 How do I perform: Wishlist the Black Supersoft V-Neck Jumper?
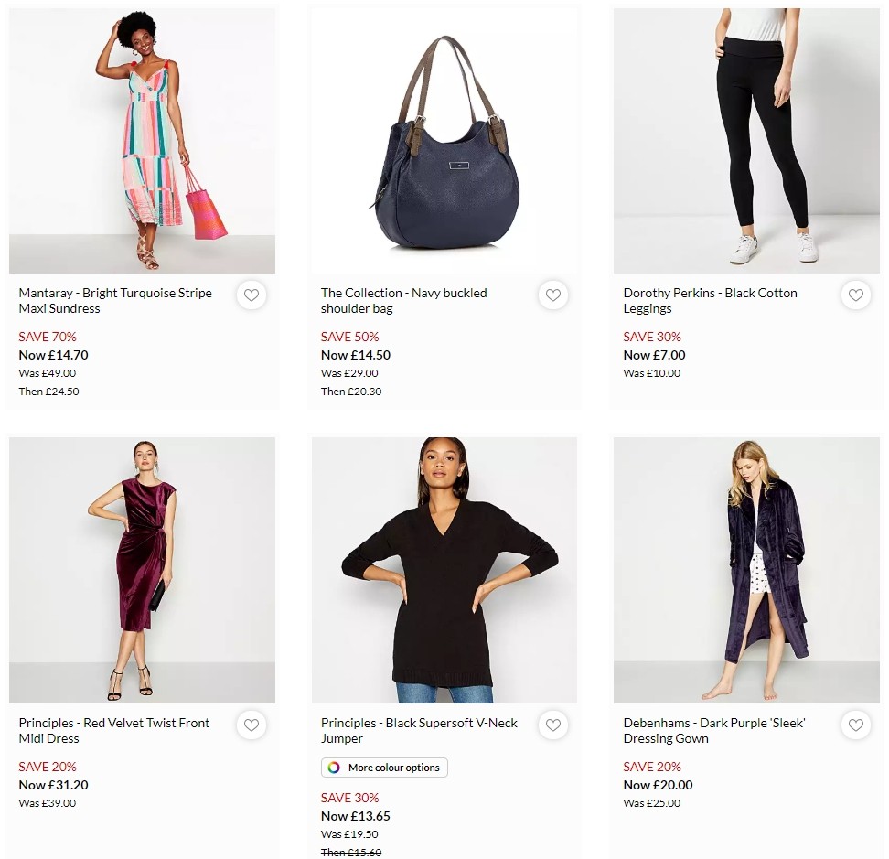[x=553, y=725]
